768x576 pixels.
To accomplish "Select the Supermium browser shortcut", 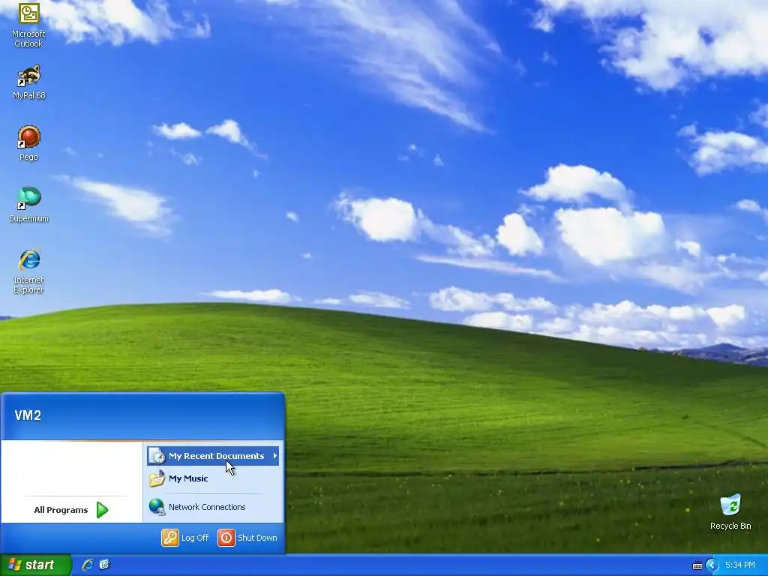I will [x=28, y=205].
